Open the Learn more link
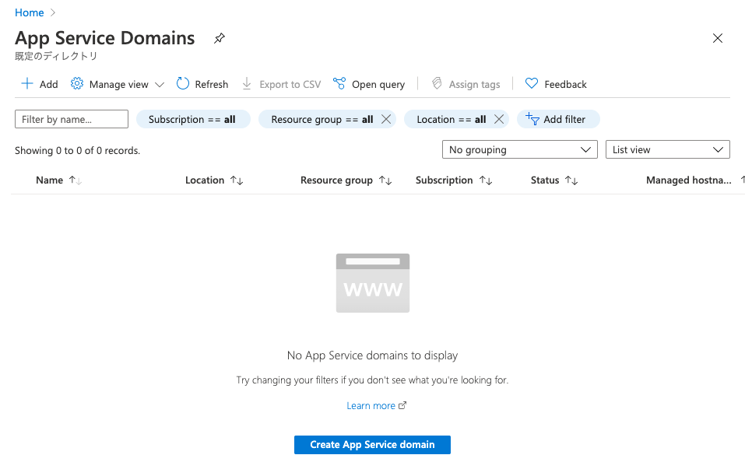The image size is (745, 462). click(371, 405)
